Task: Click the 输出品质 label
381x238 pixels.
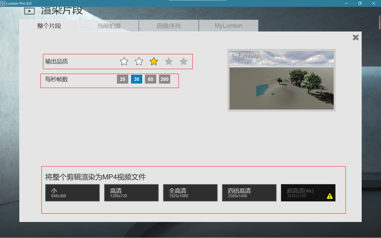Action: pyautogui.click(x=56, y=61)
